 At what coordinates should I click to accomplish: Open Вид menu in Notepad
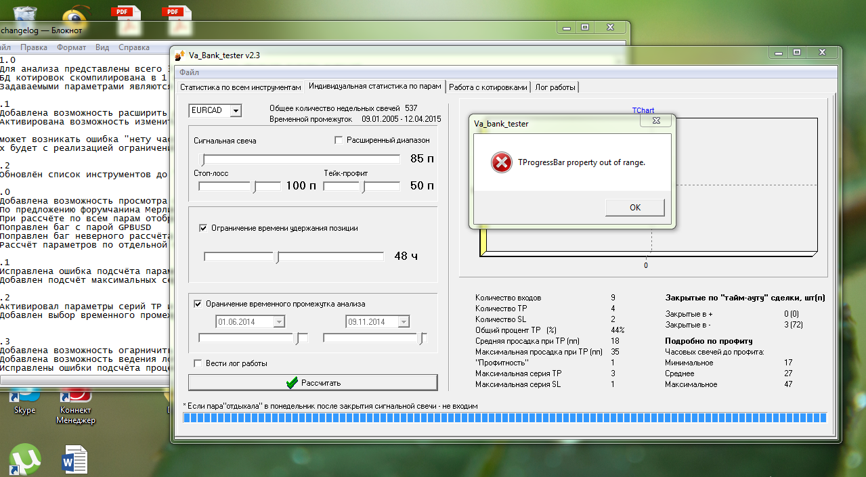[x=102, y=47]
